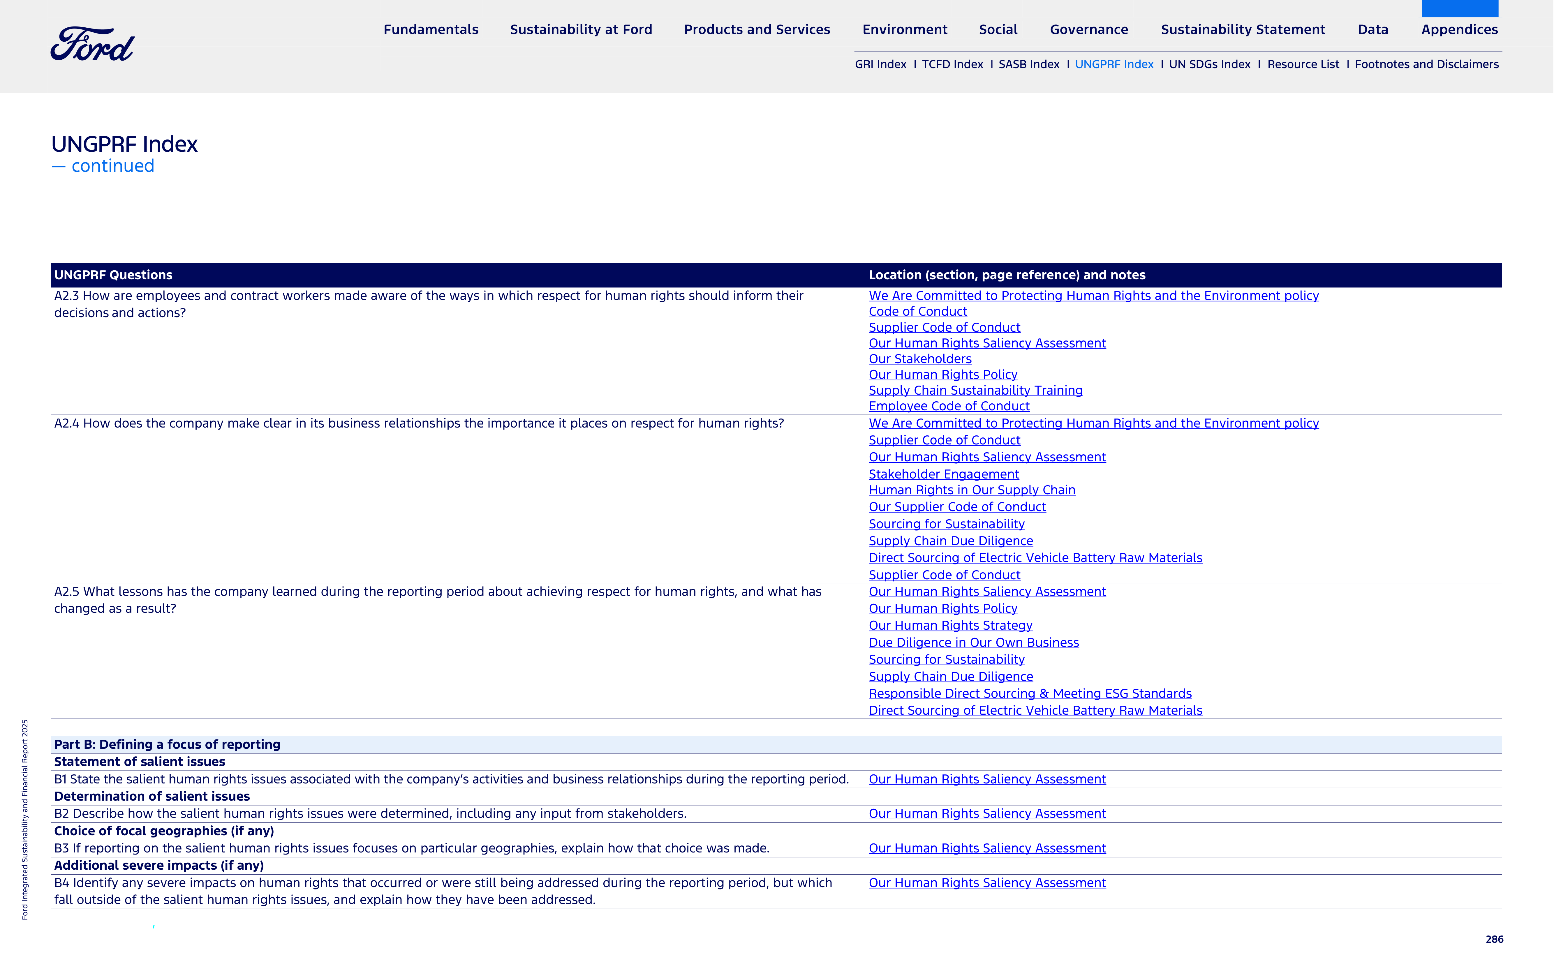The height and width of the screenshot is (971, 1554).
Task: Open Due Diligence in Our Own Business
Action: click(973, 643)
